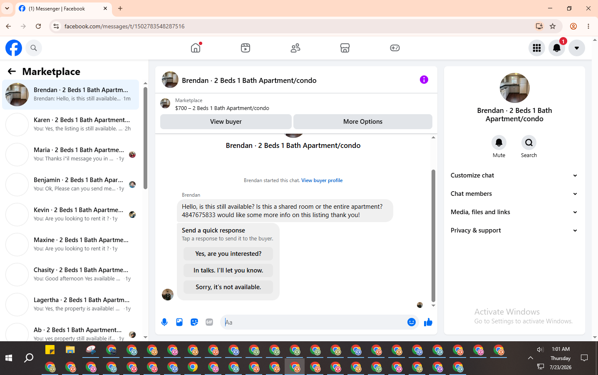The width and height of the screenshot is (598, 375).
Task: Expand the Customize chat section
Action: click(x=514, y=175)
